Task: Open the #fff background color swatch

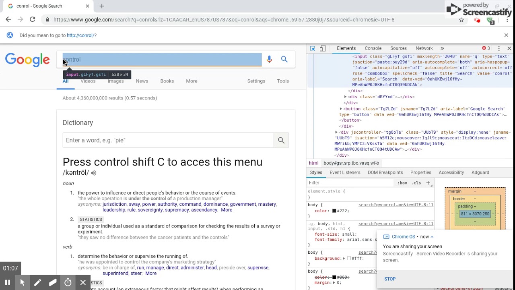Action: 349,259
